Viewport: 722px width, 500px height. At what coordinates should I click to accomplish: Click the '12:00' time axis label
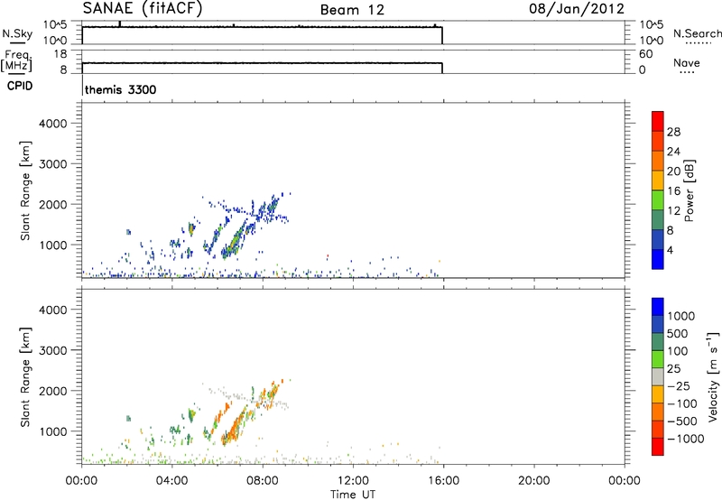point(353,481)
